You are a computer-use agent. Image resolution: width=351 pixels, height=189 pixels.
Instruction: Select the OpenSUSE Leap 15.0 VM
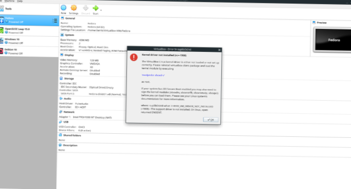tap(29, 31)
